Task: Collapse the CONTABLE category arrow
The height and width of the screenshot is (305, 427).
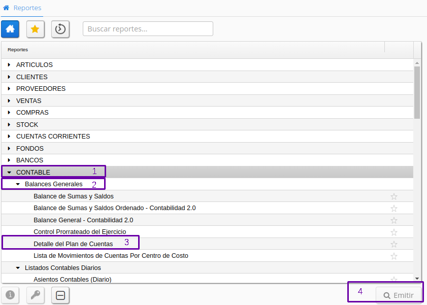Action: [9, 172]
